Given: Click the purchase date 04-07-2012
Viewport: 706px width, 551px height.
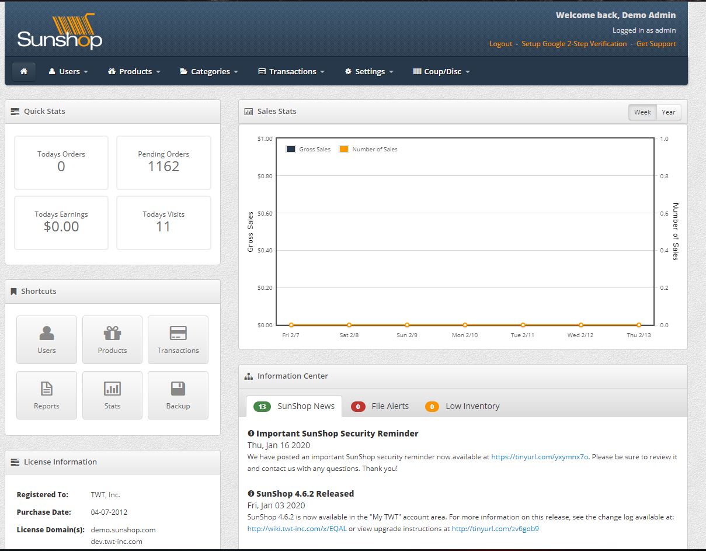Looking at the screenshot, I should [x=109, y=512].
